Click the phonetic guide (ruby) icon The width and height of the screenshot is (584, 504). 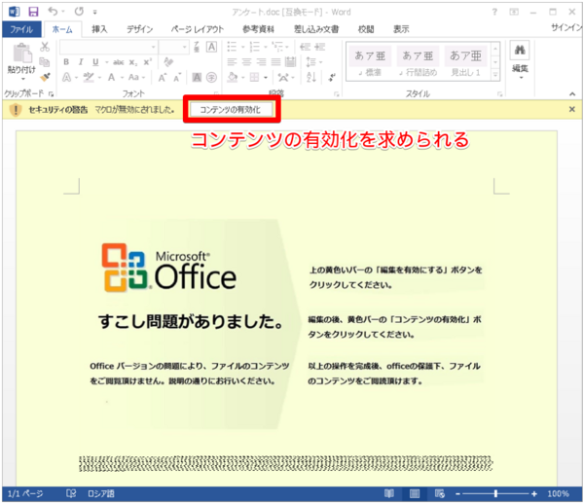(x=197, y=47)
